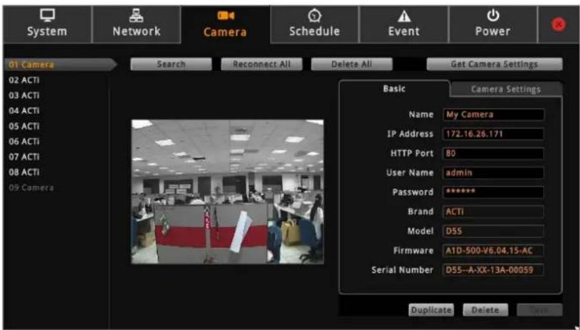This screenshot has width=580, height=330.
Task: Click Reconnect All button
Action: coord(262,64)
